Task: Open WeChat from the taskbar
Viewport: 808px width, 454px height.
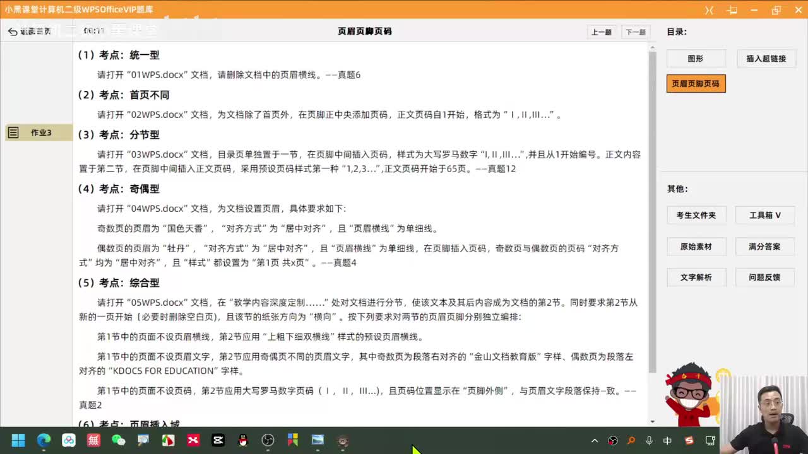Action: (118, 440)
